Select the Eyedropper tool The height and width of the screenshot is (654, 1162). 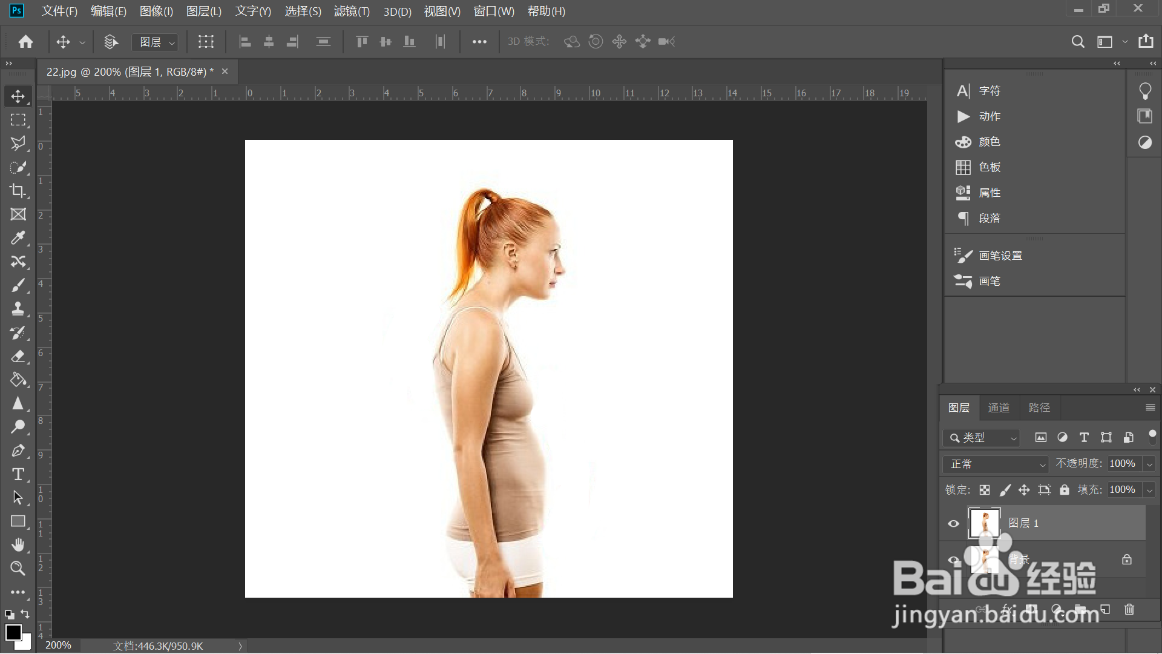(18, 238)
